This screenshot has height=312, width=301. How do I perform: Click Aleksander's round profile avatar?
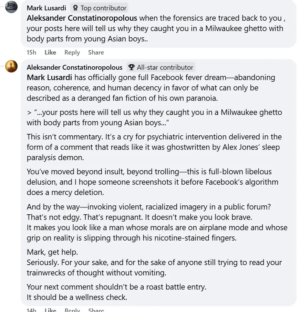11,66
